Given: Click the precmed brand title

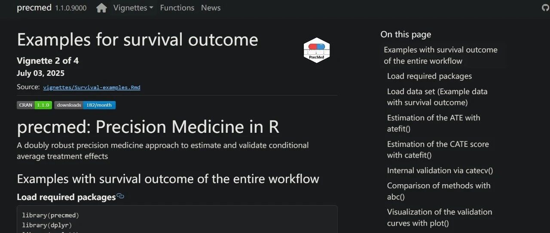Looking at the screenshot, I should [x=34, y=8].
